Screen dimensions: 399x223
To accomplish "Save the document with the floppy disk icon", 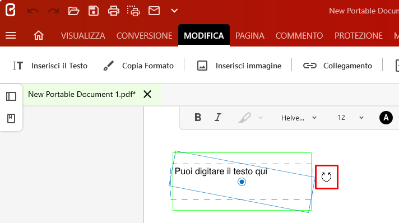I will [x=94, y=11].
